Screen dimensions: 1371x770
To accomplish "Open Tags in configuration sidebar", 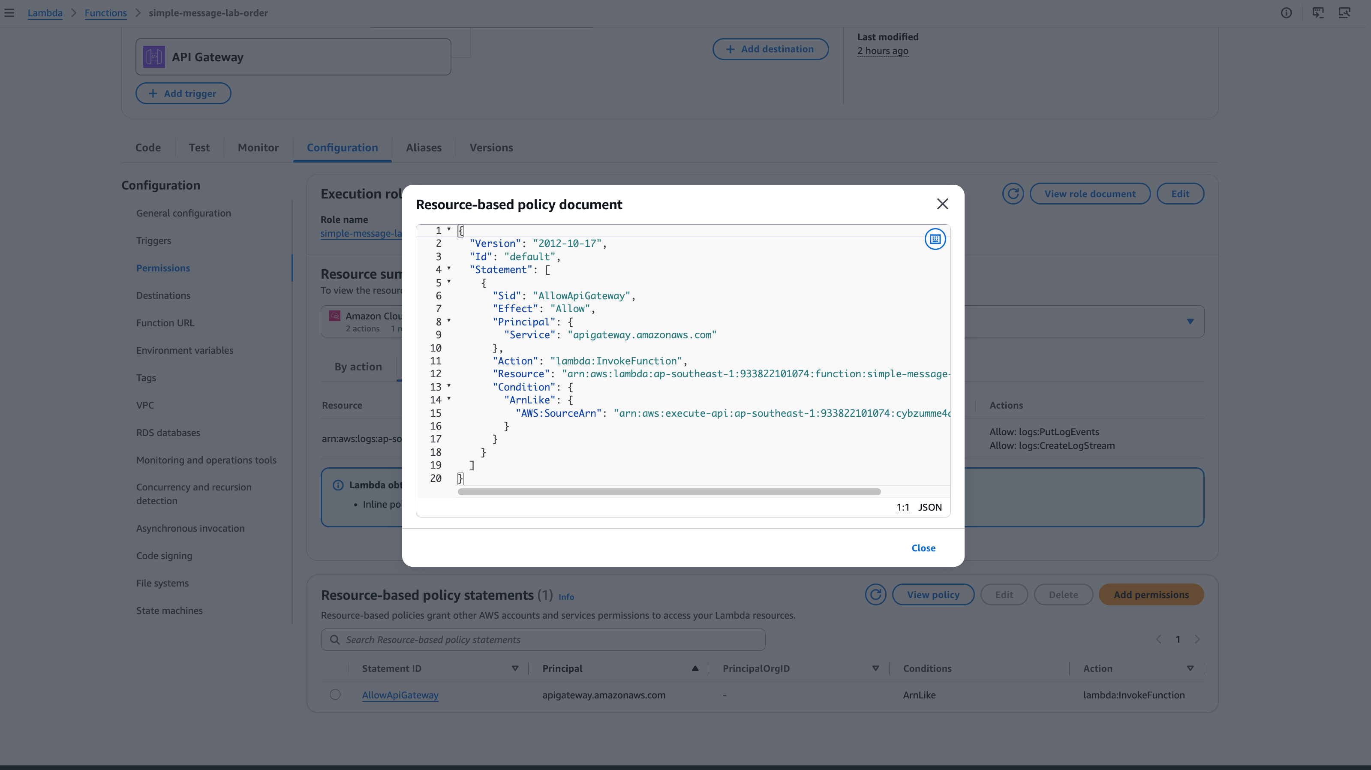I will click(146, 378).
